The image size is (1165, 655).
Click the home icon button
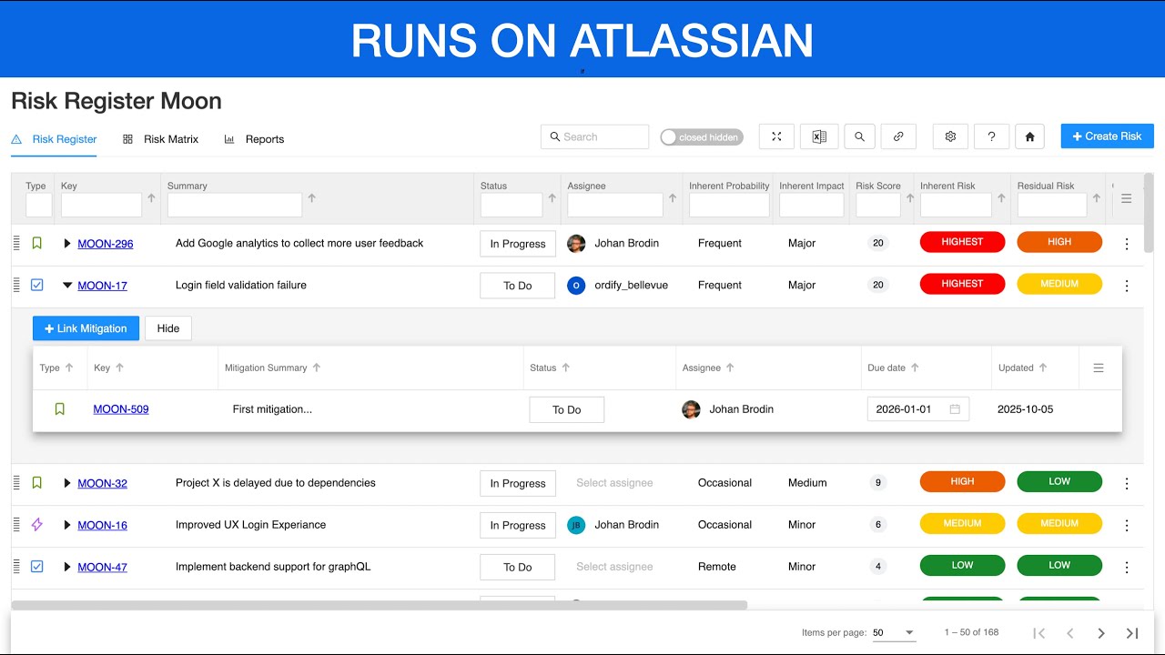click(1029, 136)
